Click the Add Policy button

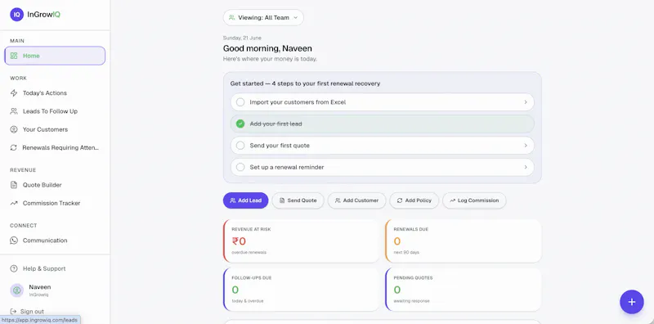(414, 200)
